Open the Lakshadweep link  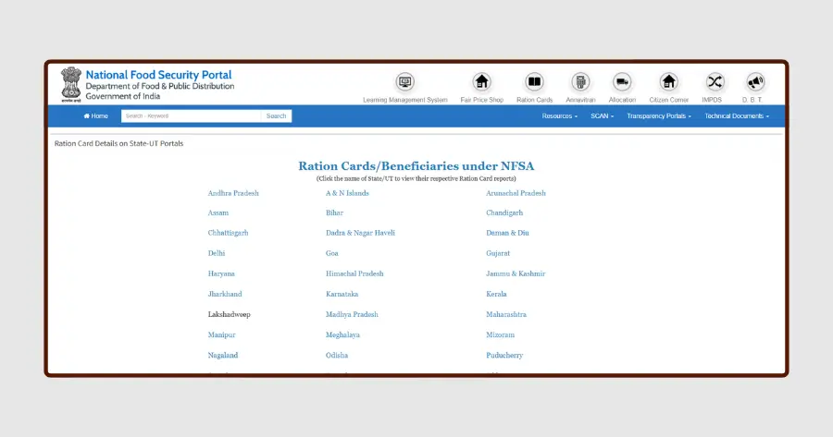(x=229, y=314)
